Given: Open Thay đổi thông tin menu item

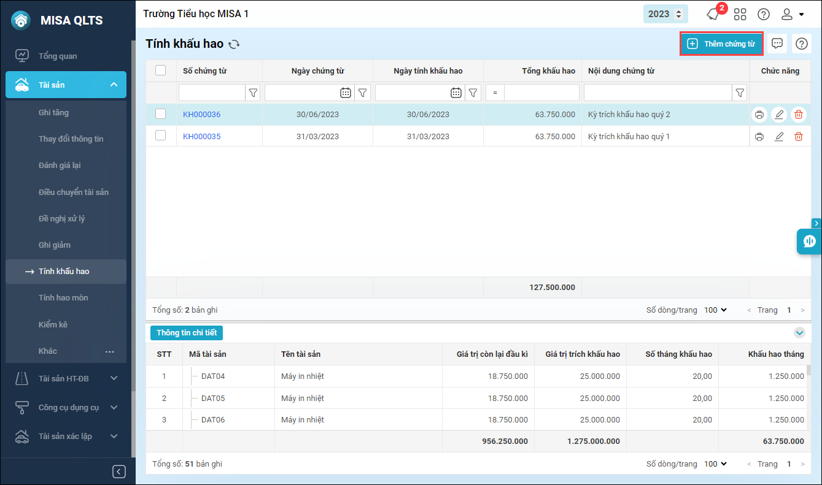Looking at the screenshot, I should pyautogui.click(x=71, y=139).
